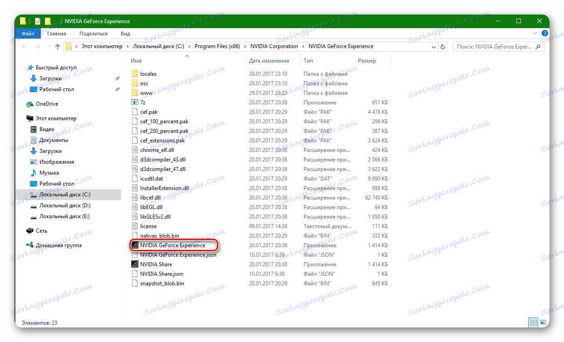Expand address bar history dropdown

click(x=433, y=46)
